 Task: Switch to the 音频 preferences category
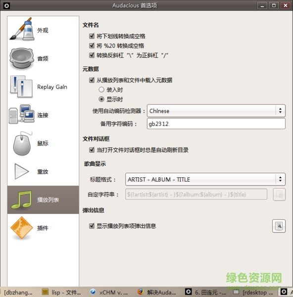[43, 58]
